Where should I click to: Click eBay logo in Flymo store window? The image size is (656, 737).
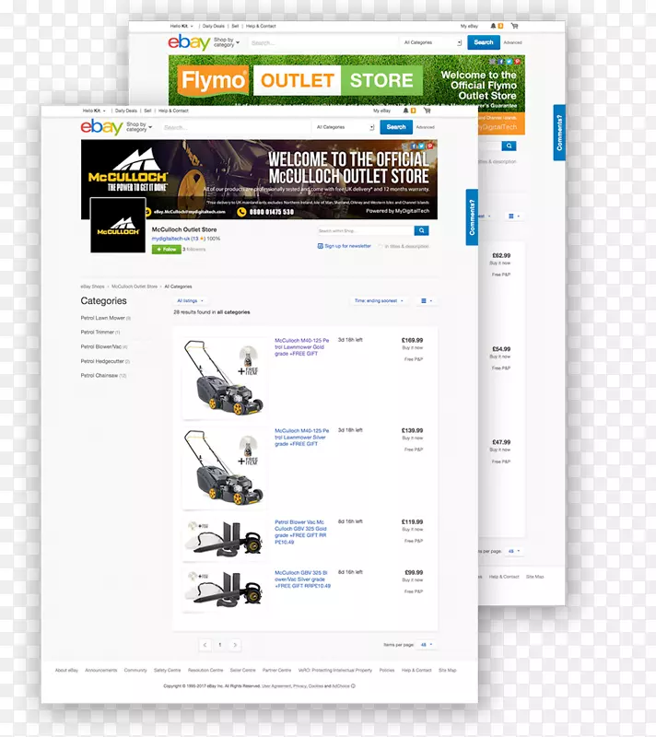(189, 42)
